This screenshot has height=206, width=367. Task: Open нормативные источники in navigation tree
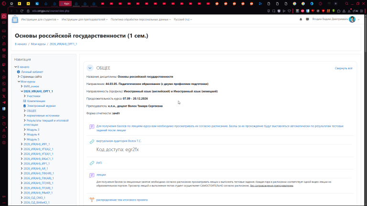43,115
